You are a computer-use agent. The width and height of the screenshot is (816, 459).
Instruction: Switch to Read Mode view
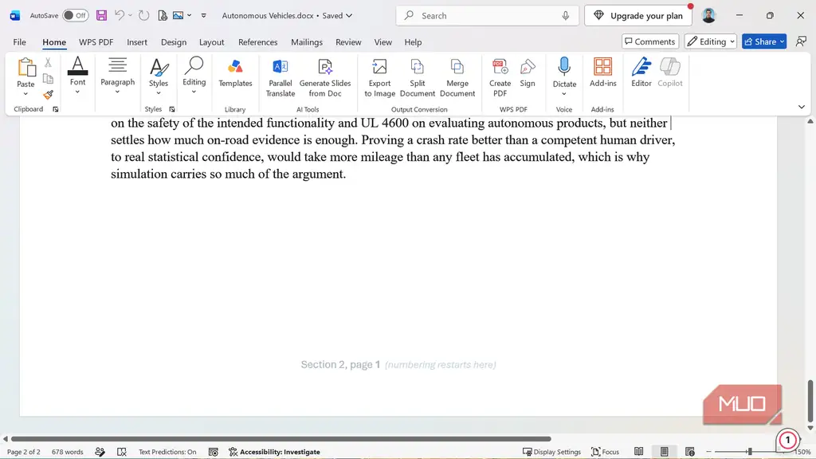coord(638,452)
